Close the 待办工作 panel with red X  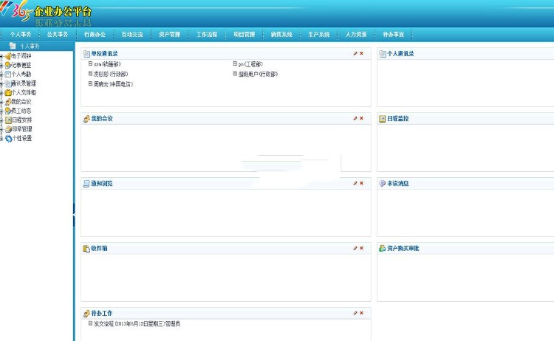[361, 313]
